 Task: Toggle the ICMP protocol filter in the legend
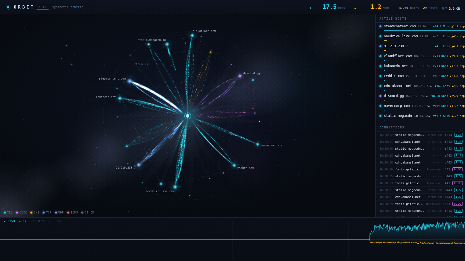point(73,213)
